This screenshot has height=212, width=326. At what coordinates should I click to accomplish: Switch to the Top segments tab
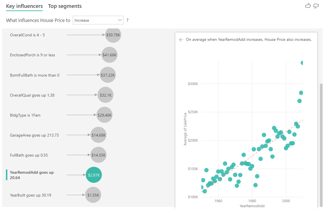(65, 6)
